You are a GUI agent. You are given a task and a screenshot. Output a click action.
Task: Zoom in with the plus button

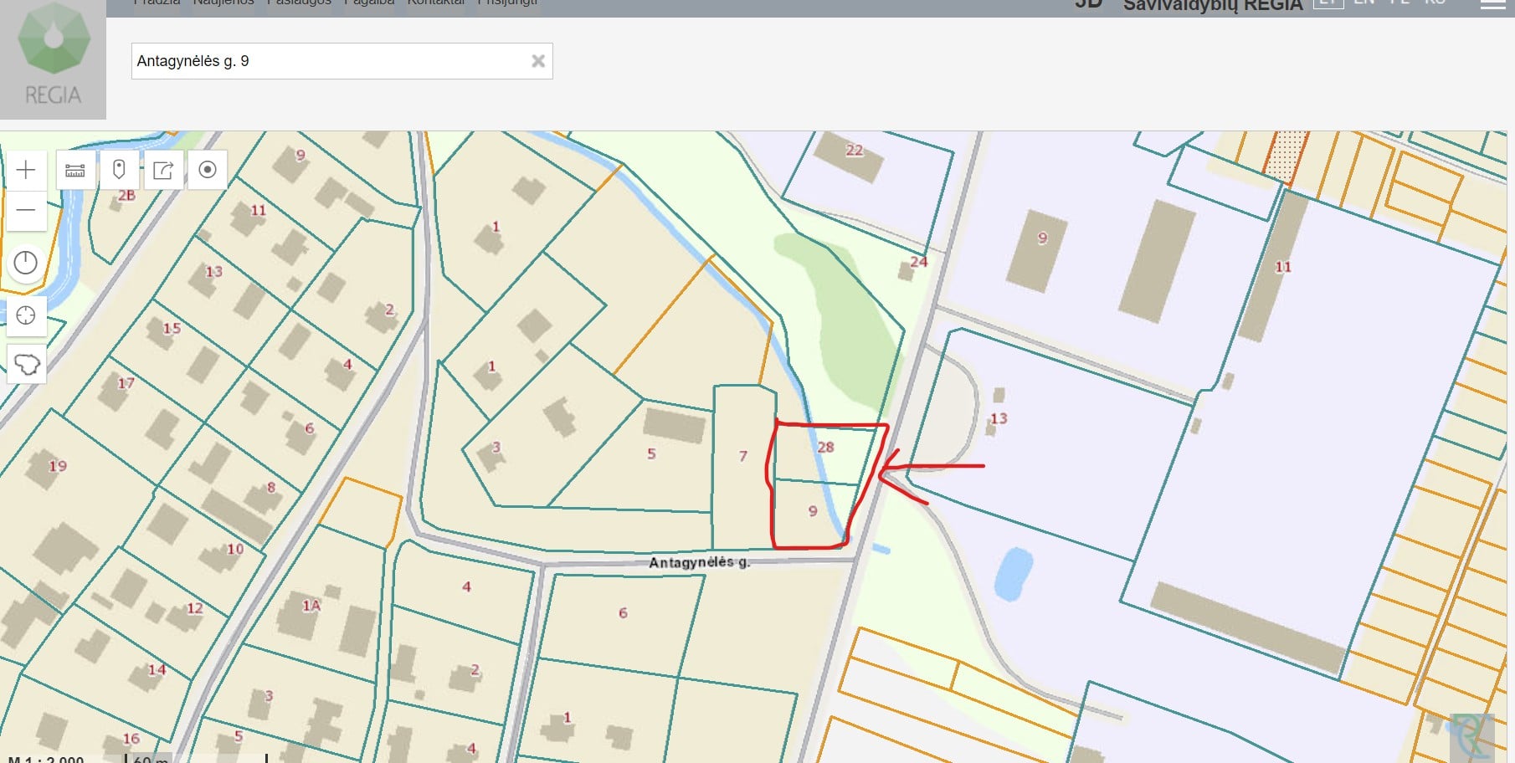tap(26, 171)
